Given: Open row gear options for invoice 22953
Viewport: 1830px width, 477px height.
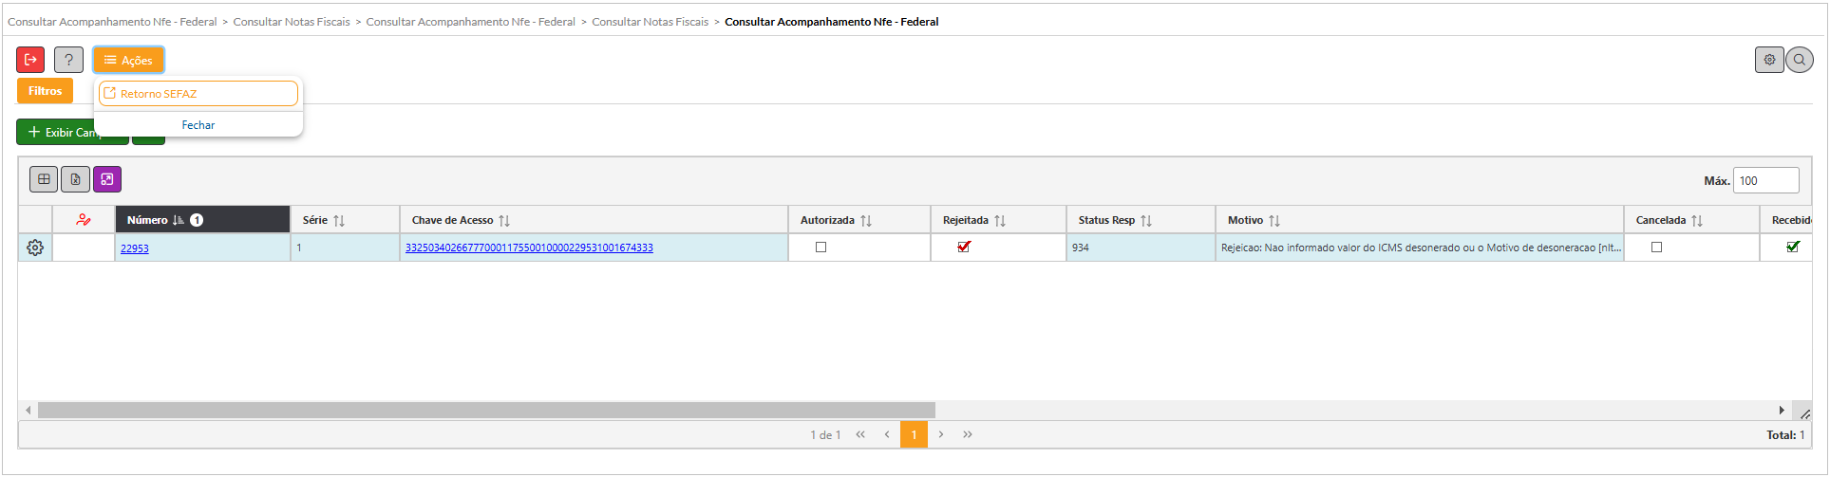Looking at the screenshot, I should (x=35, y=248).
